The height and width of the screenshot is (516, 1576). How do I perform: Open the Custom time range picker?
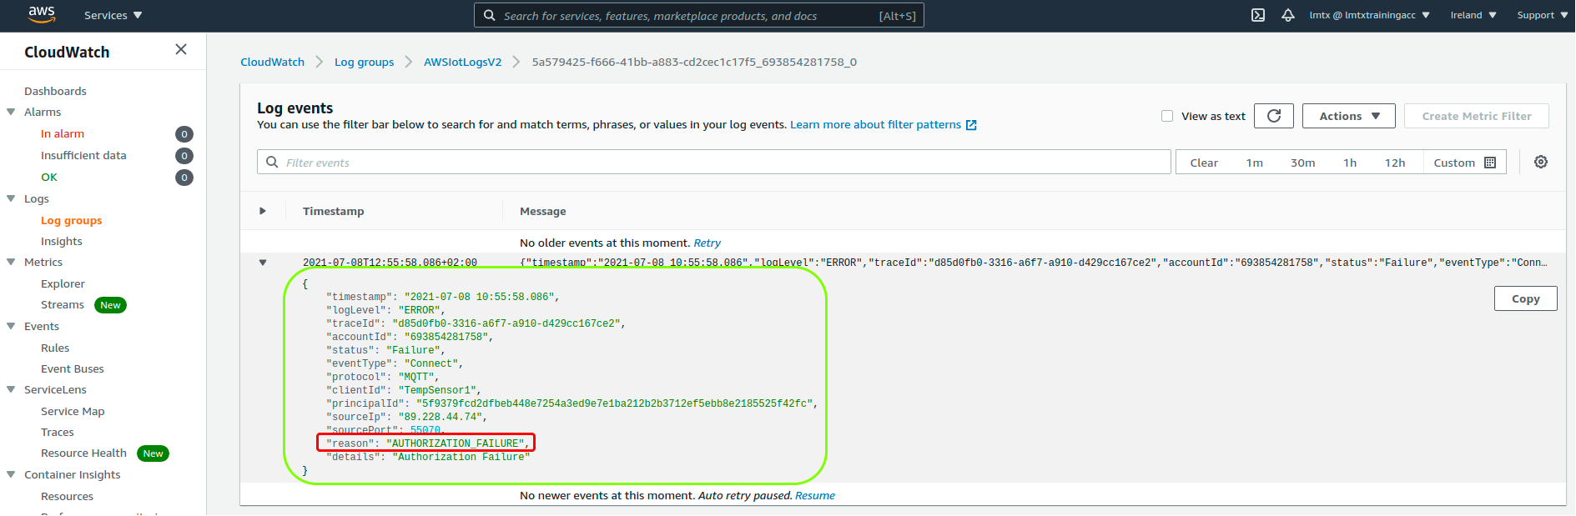1464,163
